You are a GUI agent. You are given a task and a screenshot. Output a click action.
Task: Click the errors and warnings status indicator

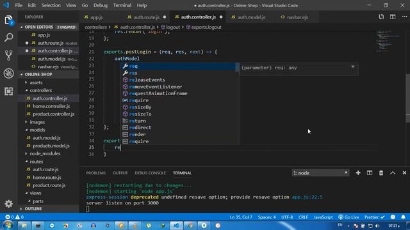coord(14,217)
